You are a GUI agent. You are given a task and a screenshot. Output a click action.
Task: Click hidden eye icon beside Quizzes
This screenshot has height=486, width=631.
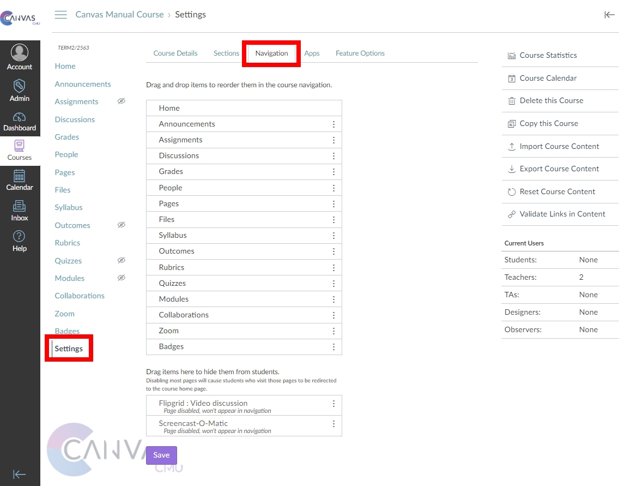point(122,261)
